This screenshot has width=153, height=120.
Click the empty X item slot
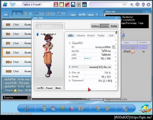tap(79, 5)
